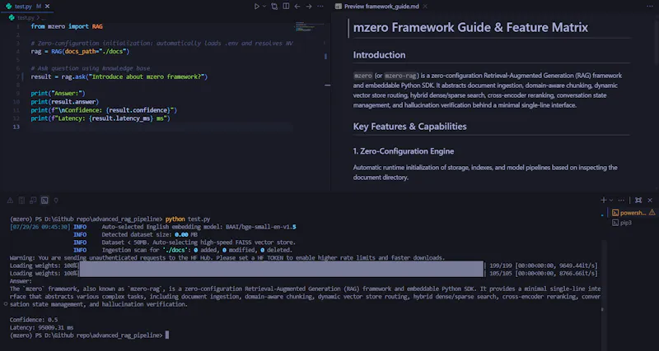
Task: Open the new terminal profile dropdown chevron
Action: [x=611, y=200]
